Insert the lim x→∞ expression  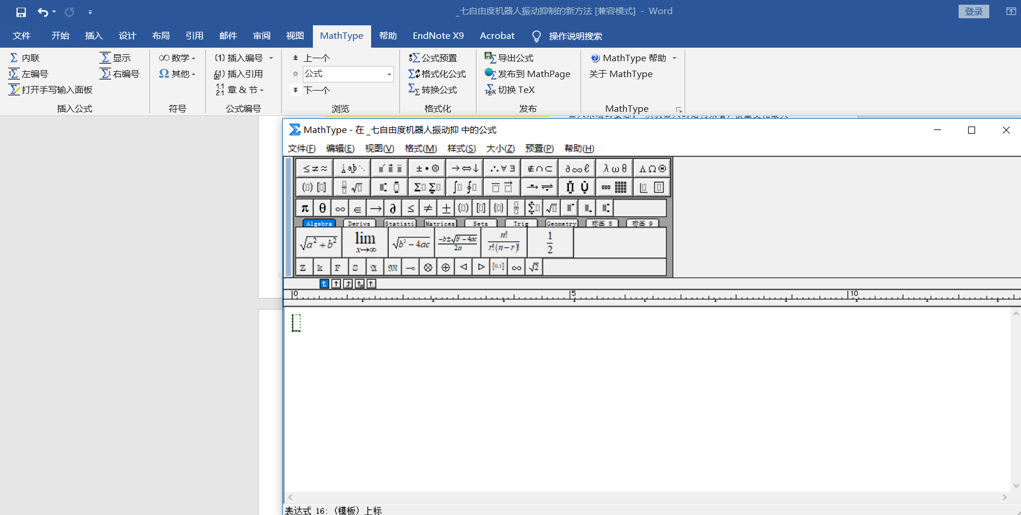[365, 242]
